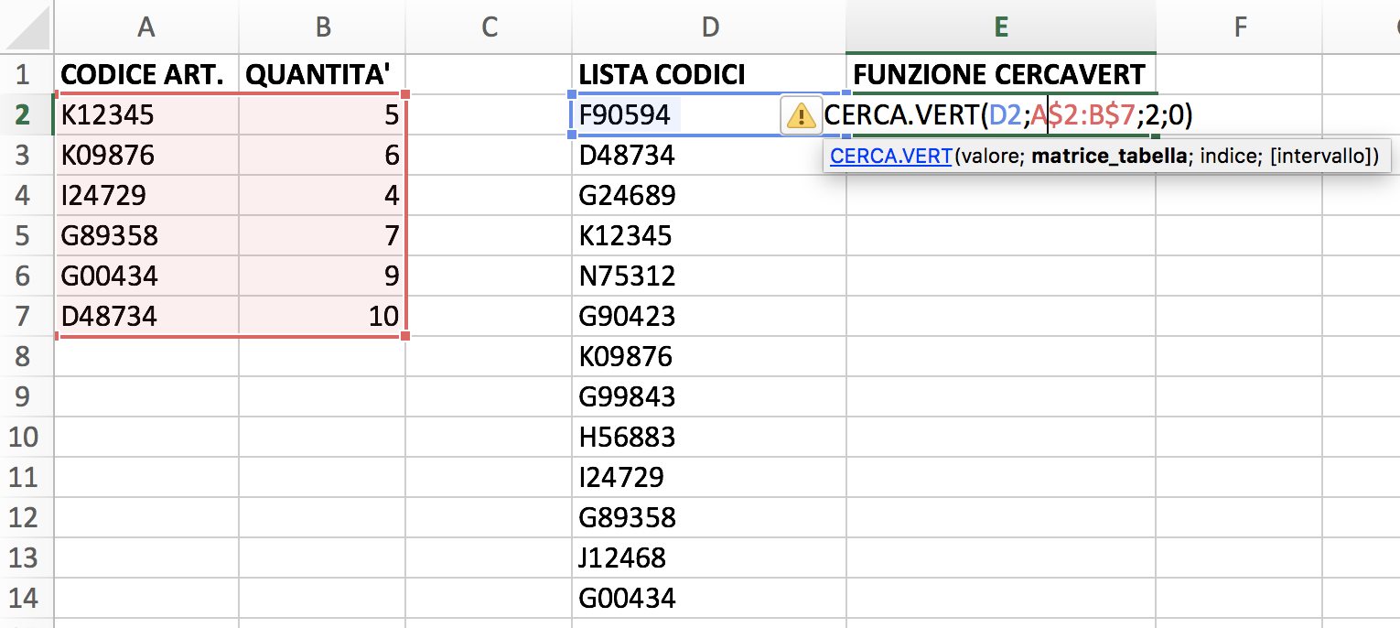Select cell G90423 in the code list
This screenshot has width=1400, height=628.
pos(709,316)
